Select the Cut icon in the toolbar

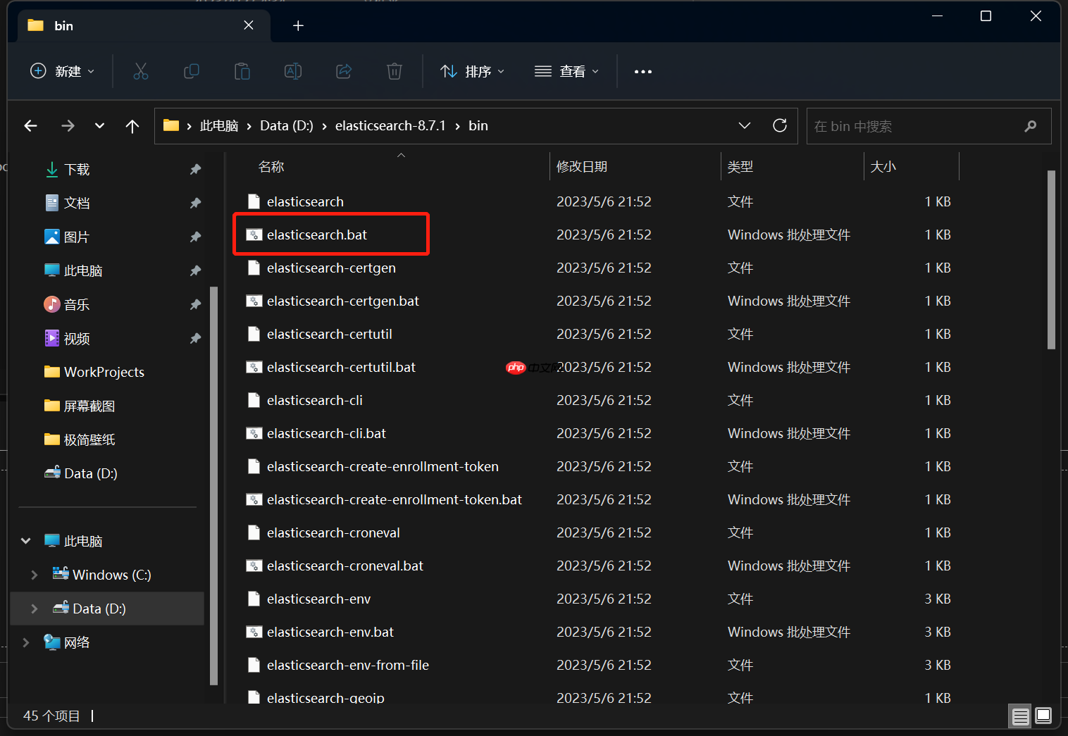141,71
